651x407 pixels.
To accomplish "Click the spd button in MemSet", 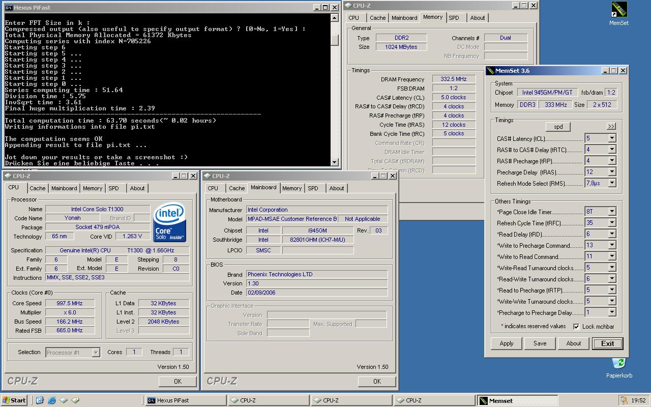I will (558, 127).
